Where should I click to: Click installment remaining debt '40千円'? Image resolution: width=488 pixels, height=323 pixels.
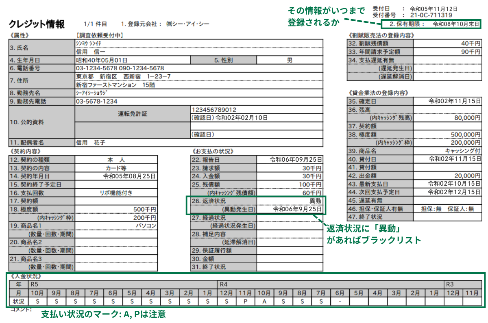click(471, 43)
